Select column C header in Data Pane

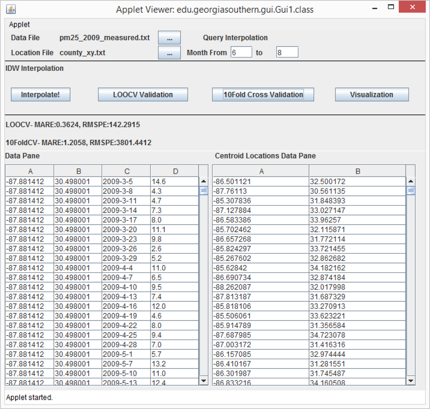[x=126, y=171]
